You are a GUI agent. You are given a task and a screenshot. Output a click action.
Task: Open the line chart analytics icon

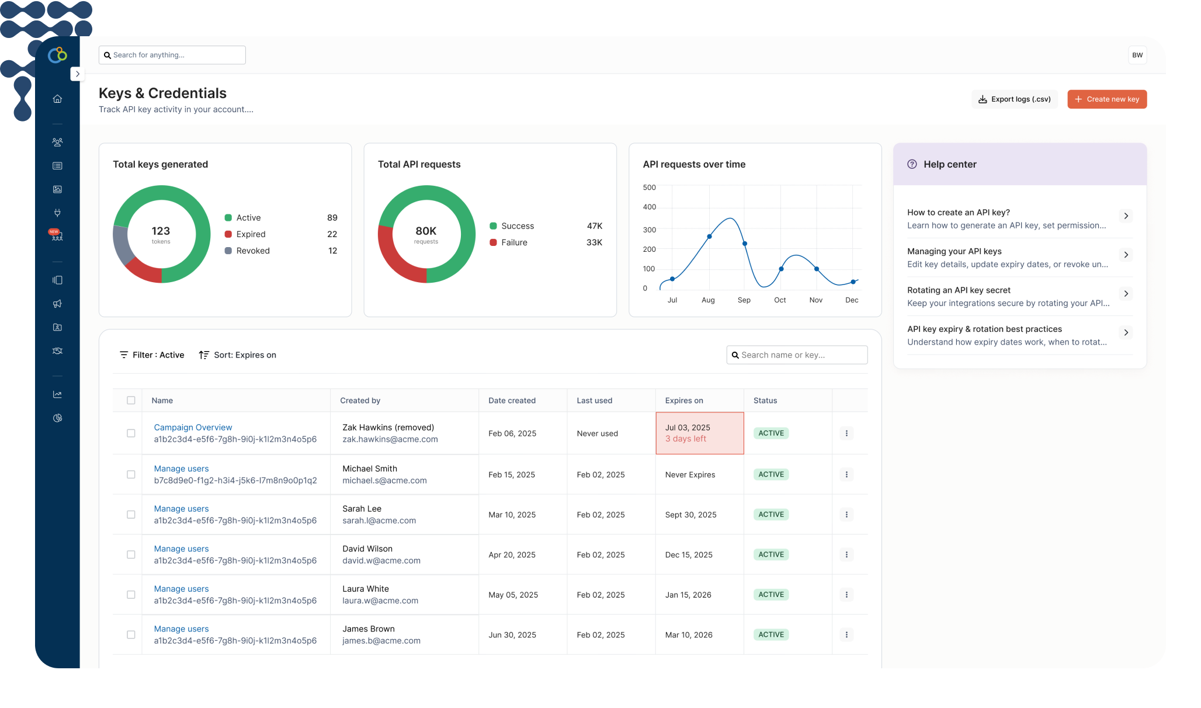(x=57, y=394)
